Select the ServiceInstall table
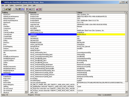Image resolution: width=129 pixels, height=98 pixels. pyautogui.click(x=8, y=91)
